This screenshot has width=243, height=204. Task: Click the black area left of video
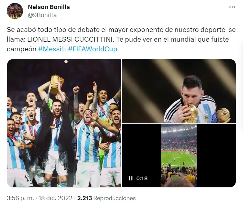tap(141, 155)
